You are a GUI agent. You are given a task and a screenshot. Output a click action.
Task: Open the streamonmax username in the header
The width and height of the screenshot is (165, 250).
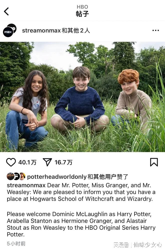click(x=41, y=30)
